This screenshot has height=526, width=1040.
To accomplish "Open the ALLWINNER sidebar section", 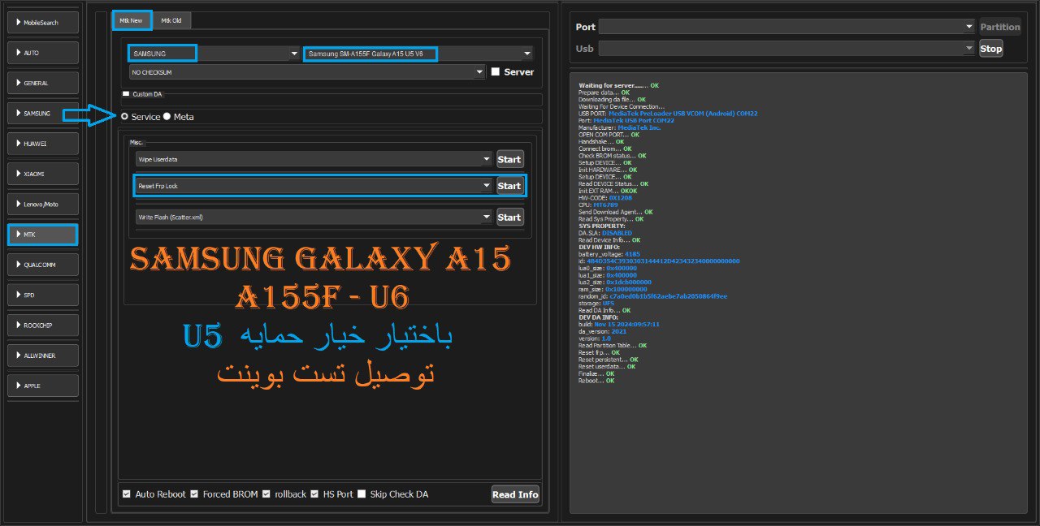I will (43, 356).
